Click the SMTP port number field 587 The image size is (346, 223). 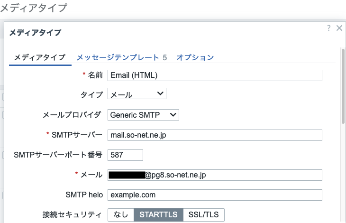(x=125, y=155)
